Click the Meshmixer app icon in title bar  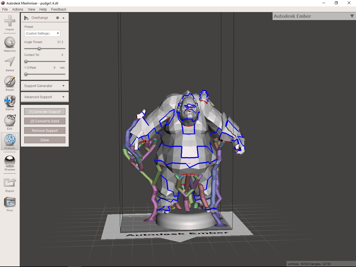3,3
